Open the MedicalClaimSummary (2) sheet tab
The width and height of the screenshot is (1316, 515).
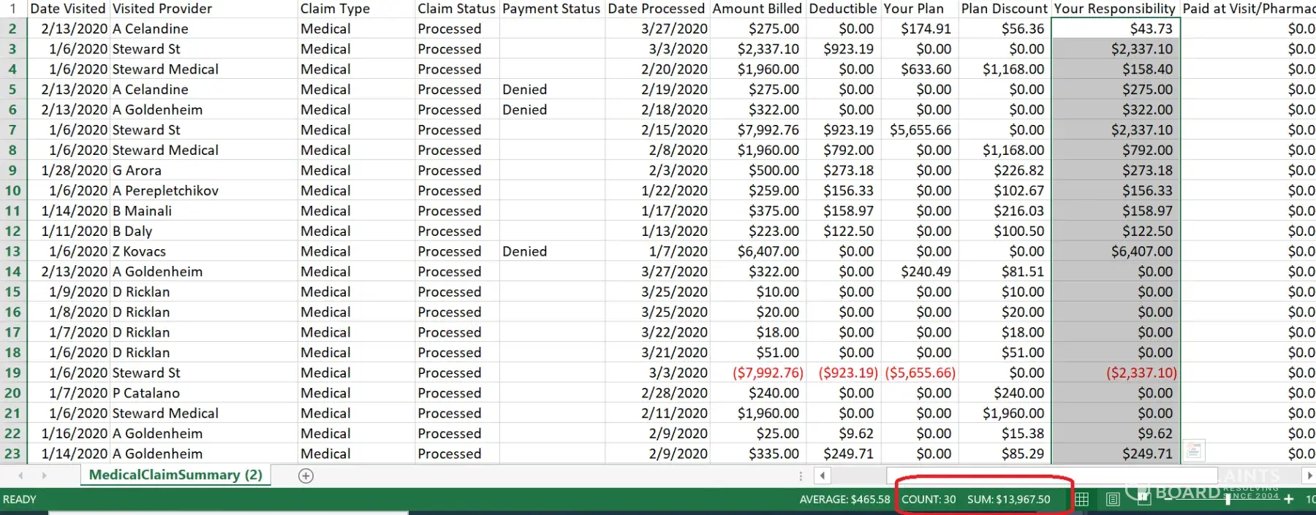point(175,475)
